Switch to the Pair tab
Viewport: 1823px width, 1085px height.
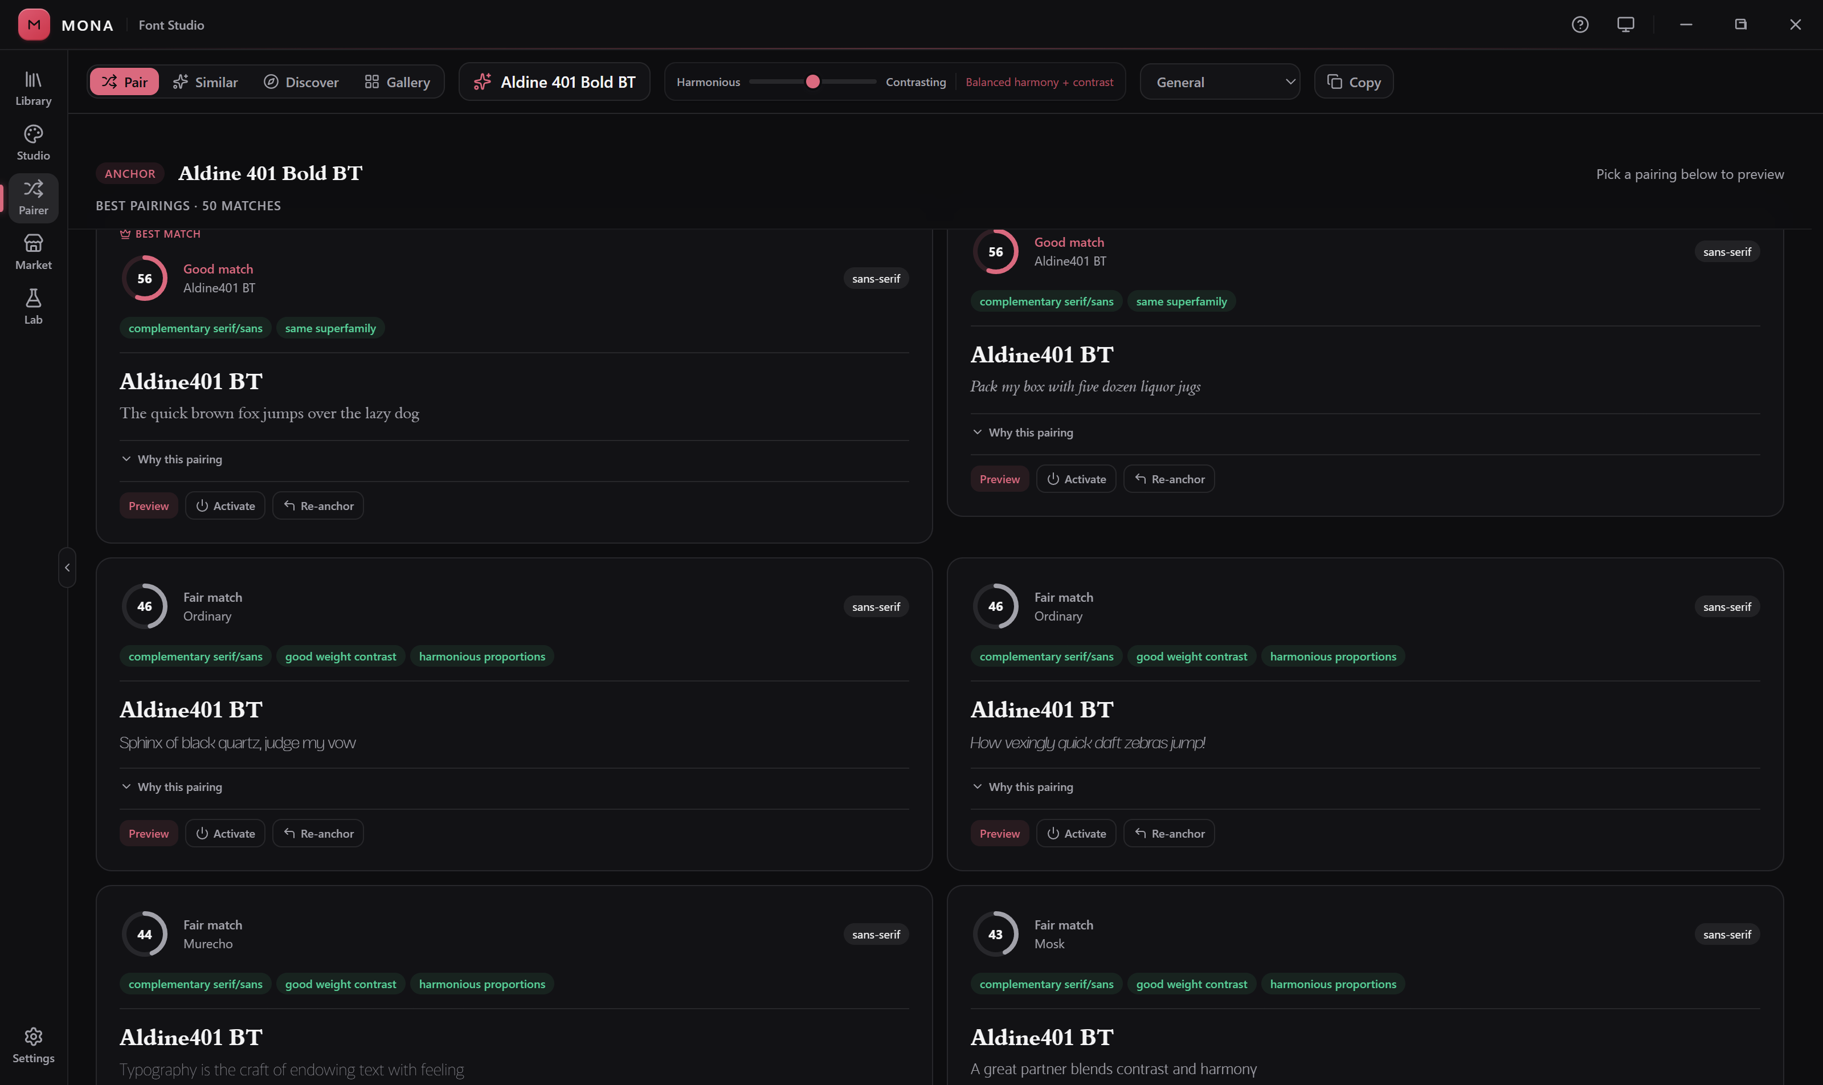pos(124,82)
